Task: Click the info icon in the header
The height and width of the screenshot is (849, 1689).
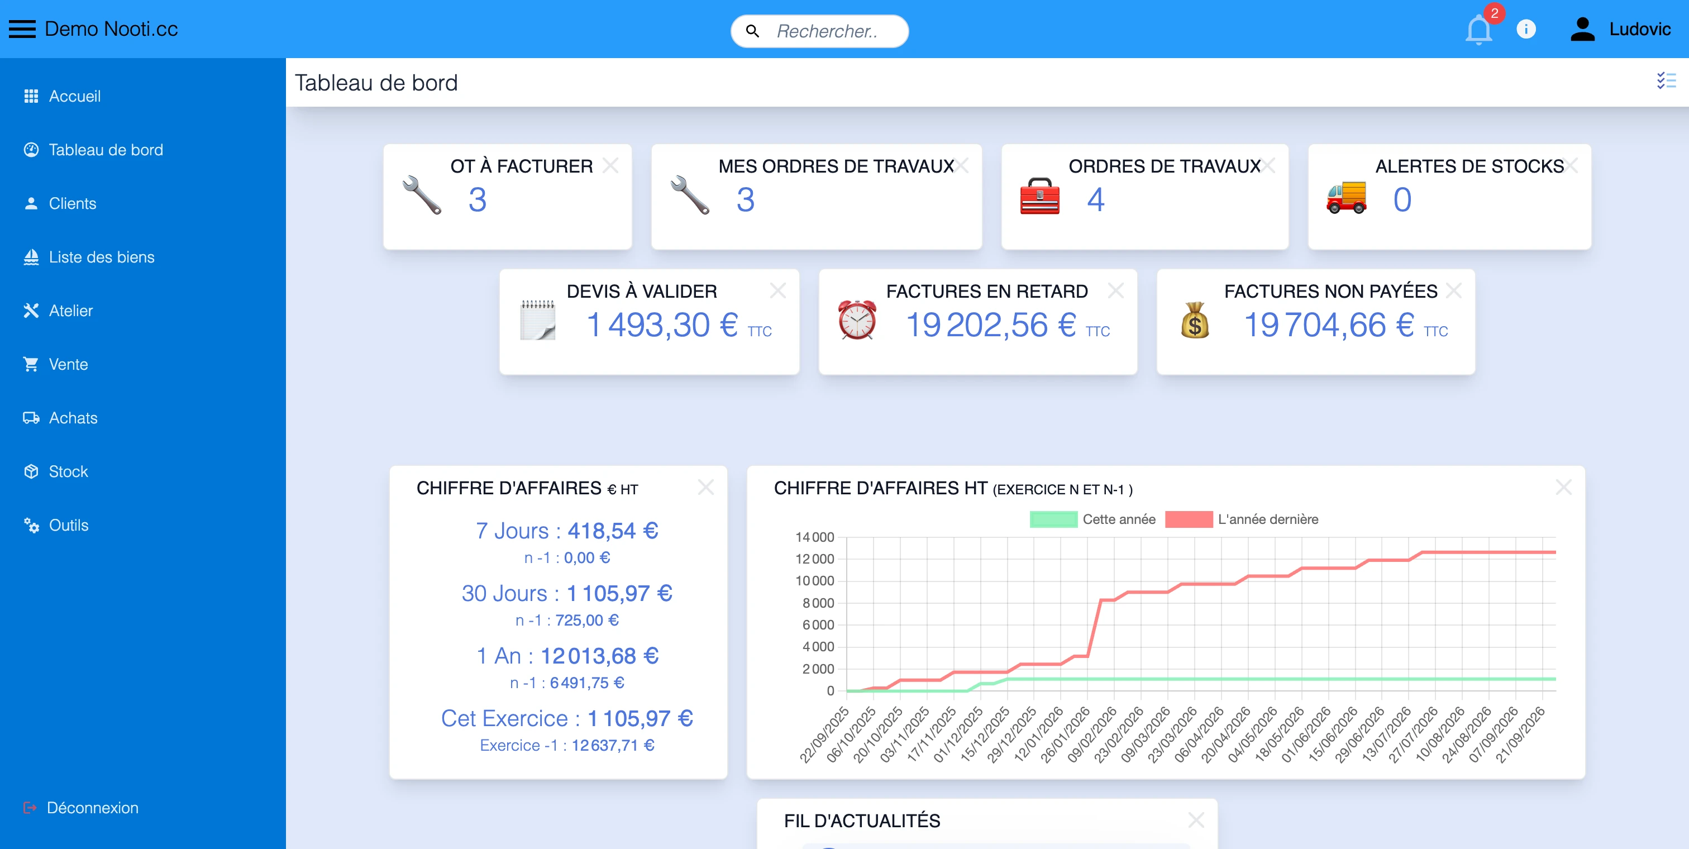Action: coord(1526,29)
